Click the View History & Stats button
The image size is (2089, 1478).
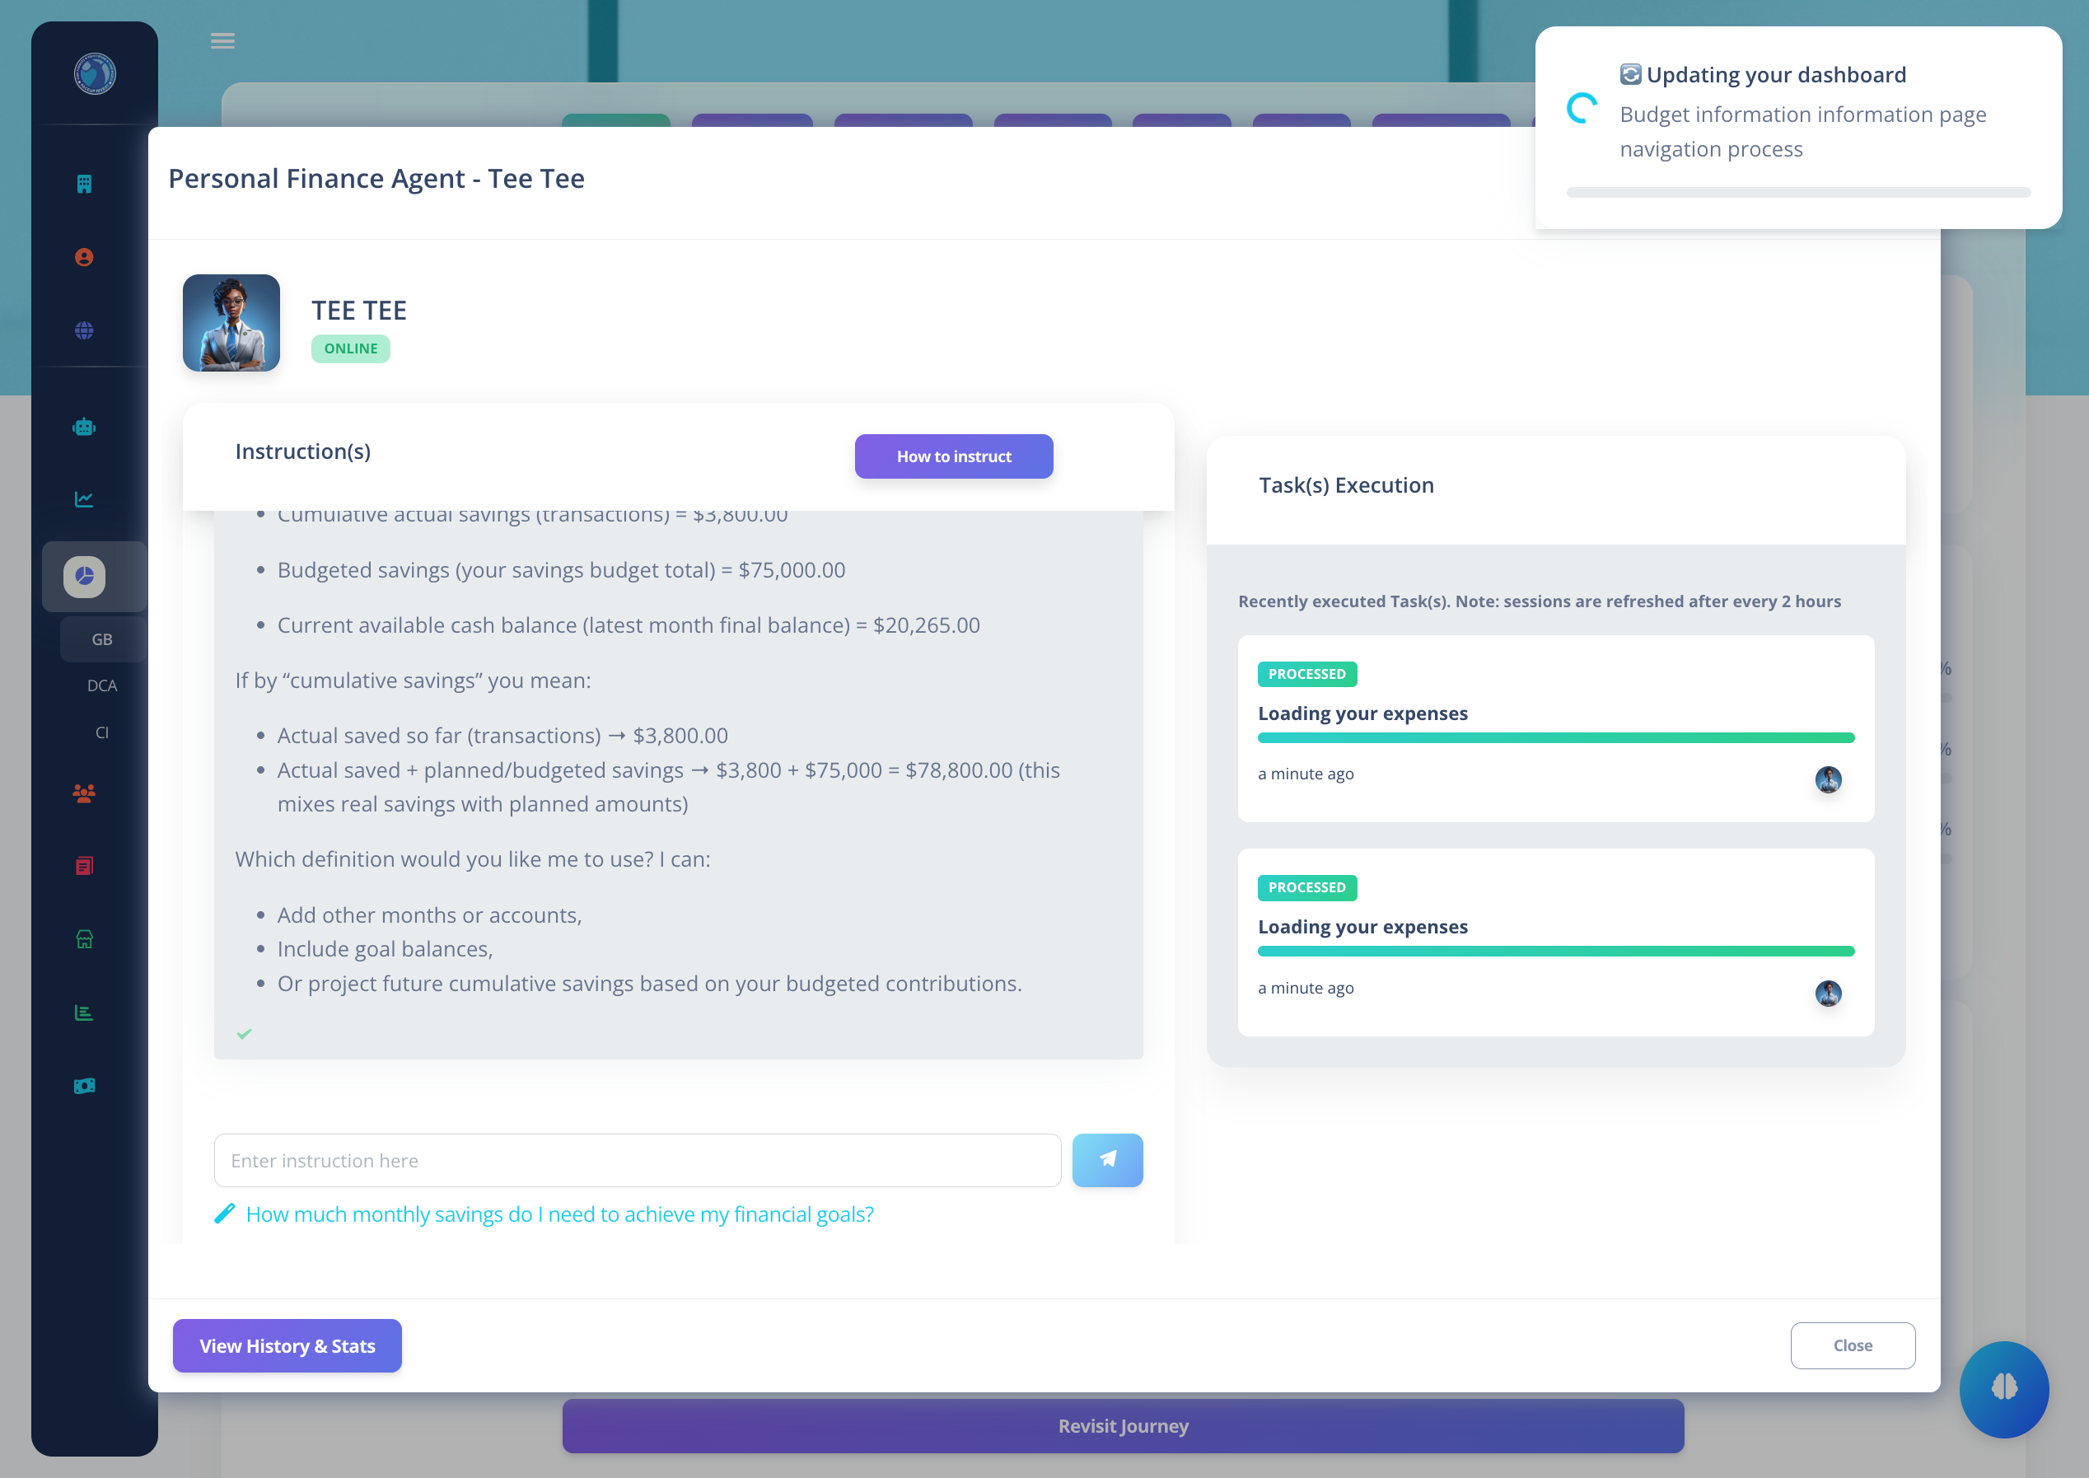[287, 1346]
